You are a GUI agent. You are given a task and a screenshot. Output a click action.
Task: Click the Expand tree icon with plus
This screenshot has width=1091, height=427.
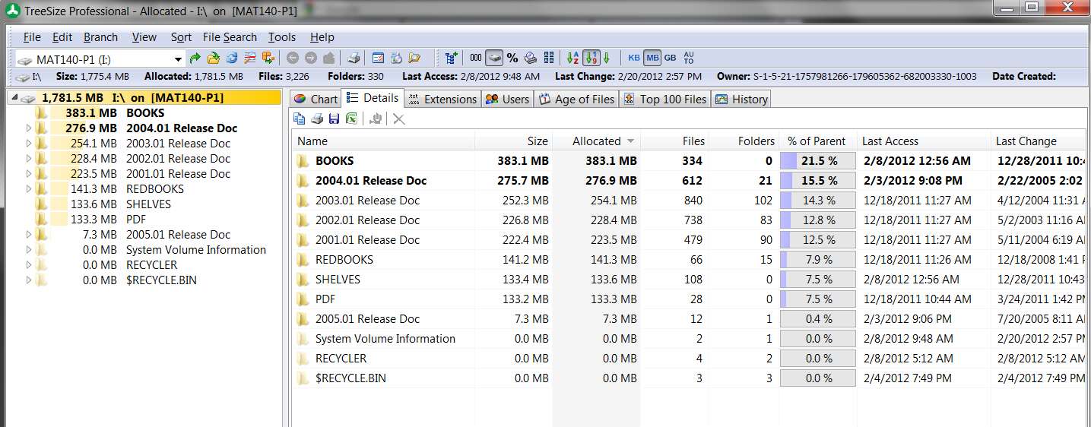(452, 58)
